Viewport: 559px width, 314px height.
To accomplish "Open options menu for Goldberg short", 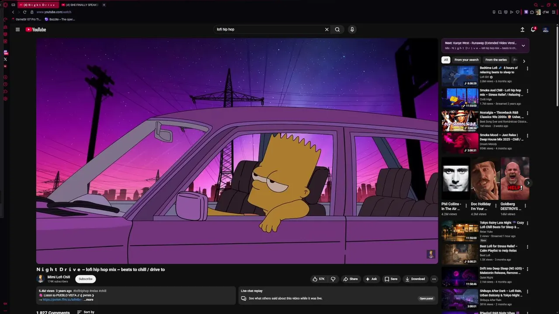I will (525, 206).
